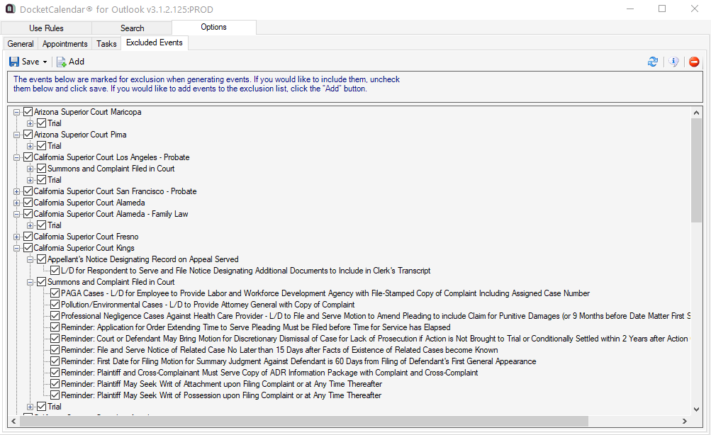
Task: Collapse California Superior Court Kings node
Action: [x=17, y=248]
